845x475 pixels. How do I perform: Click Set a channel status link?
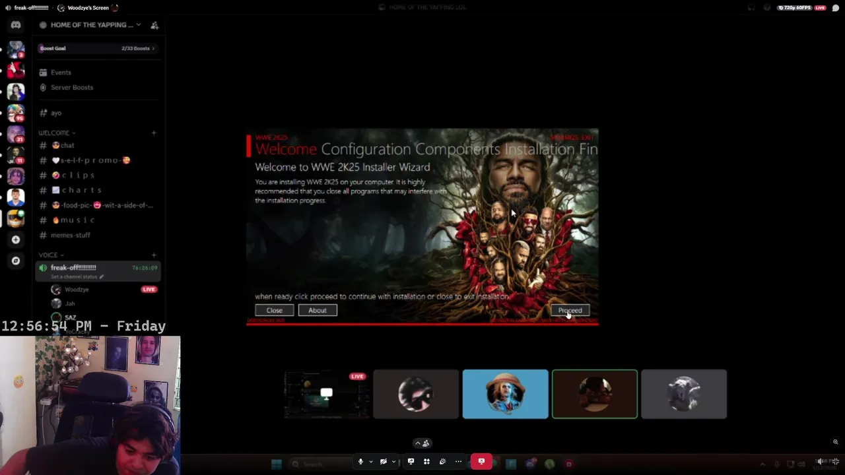[x=75, y=276]
